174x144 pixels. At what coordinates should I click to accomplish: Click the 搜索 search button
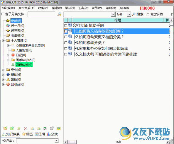pyautogui.click(x=138, y=14)
